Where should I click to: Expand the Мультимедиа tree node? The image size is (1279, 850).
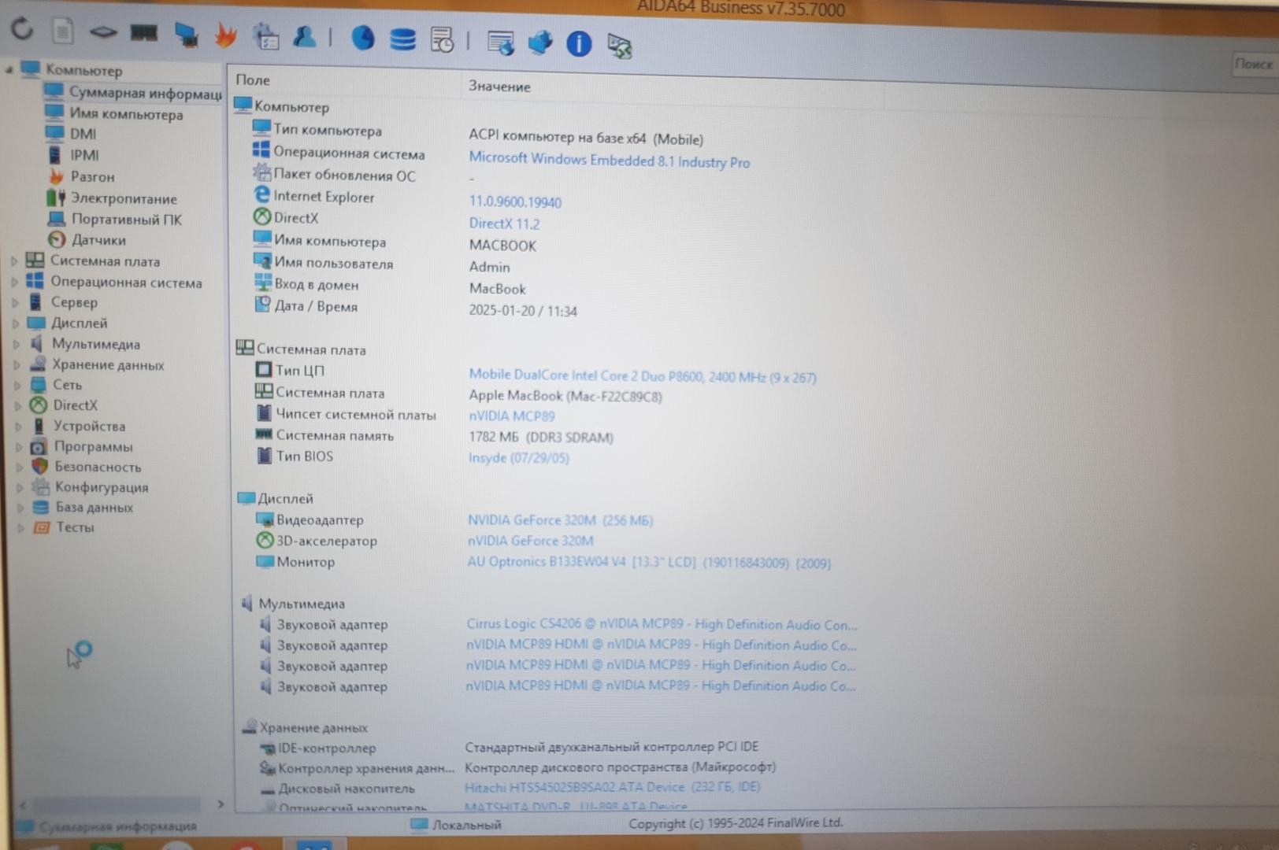pyautogui.click(x=17, y=343)
